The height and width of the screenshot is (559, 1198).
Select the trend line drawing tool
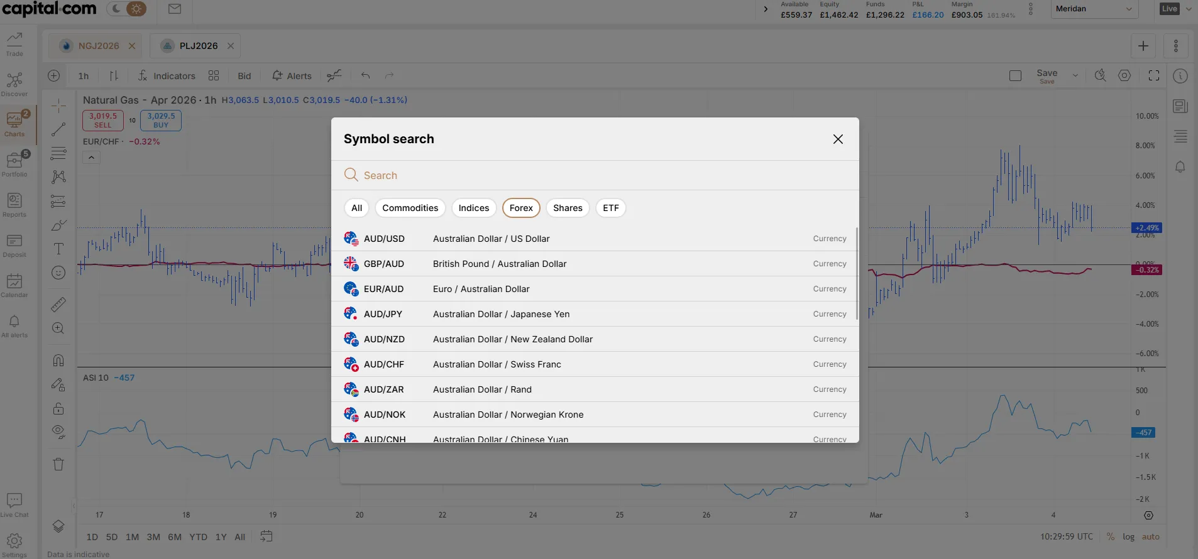58,129
